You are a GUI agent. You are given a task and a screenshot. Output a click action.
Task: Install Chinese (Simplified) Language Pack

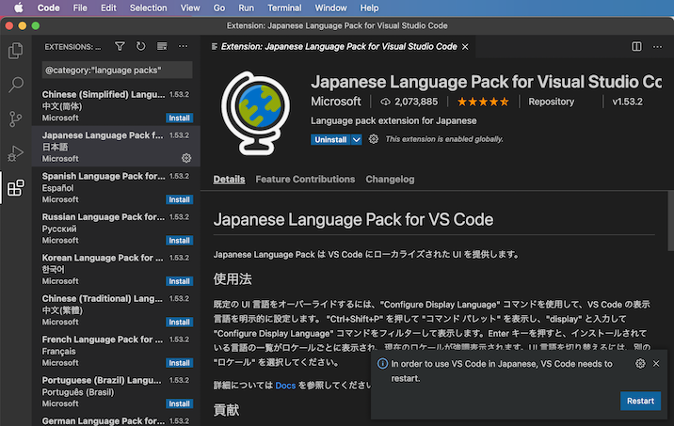[179, 118]
